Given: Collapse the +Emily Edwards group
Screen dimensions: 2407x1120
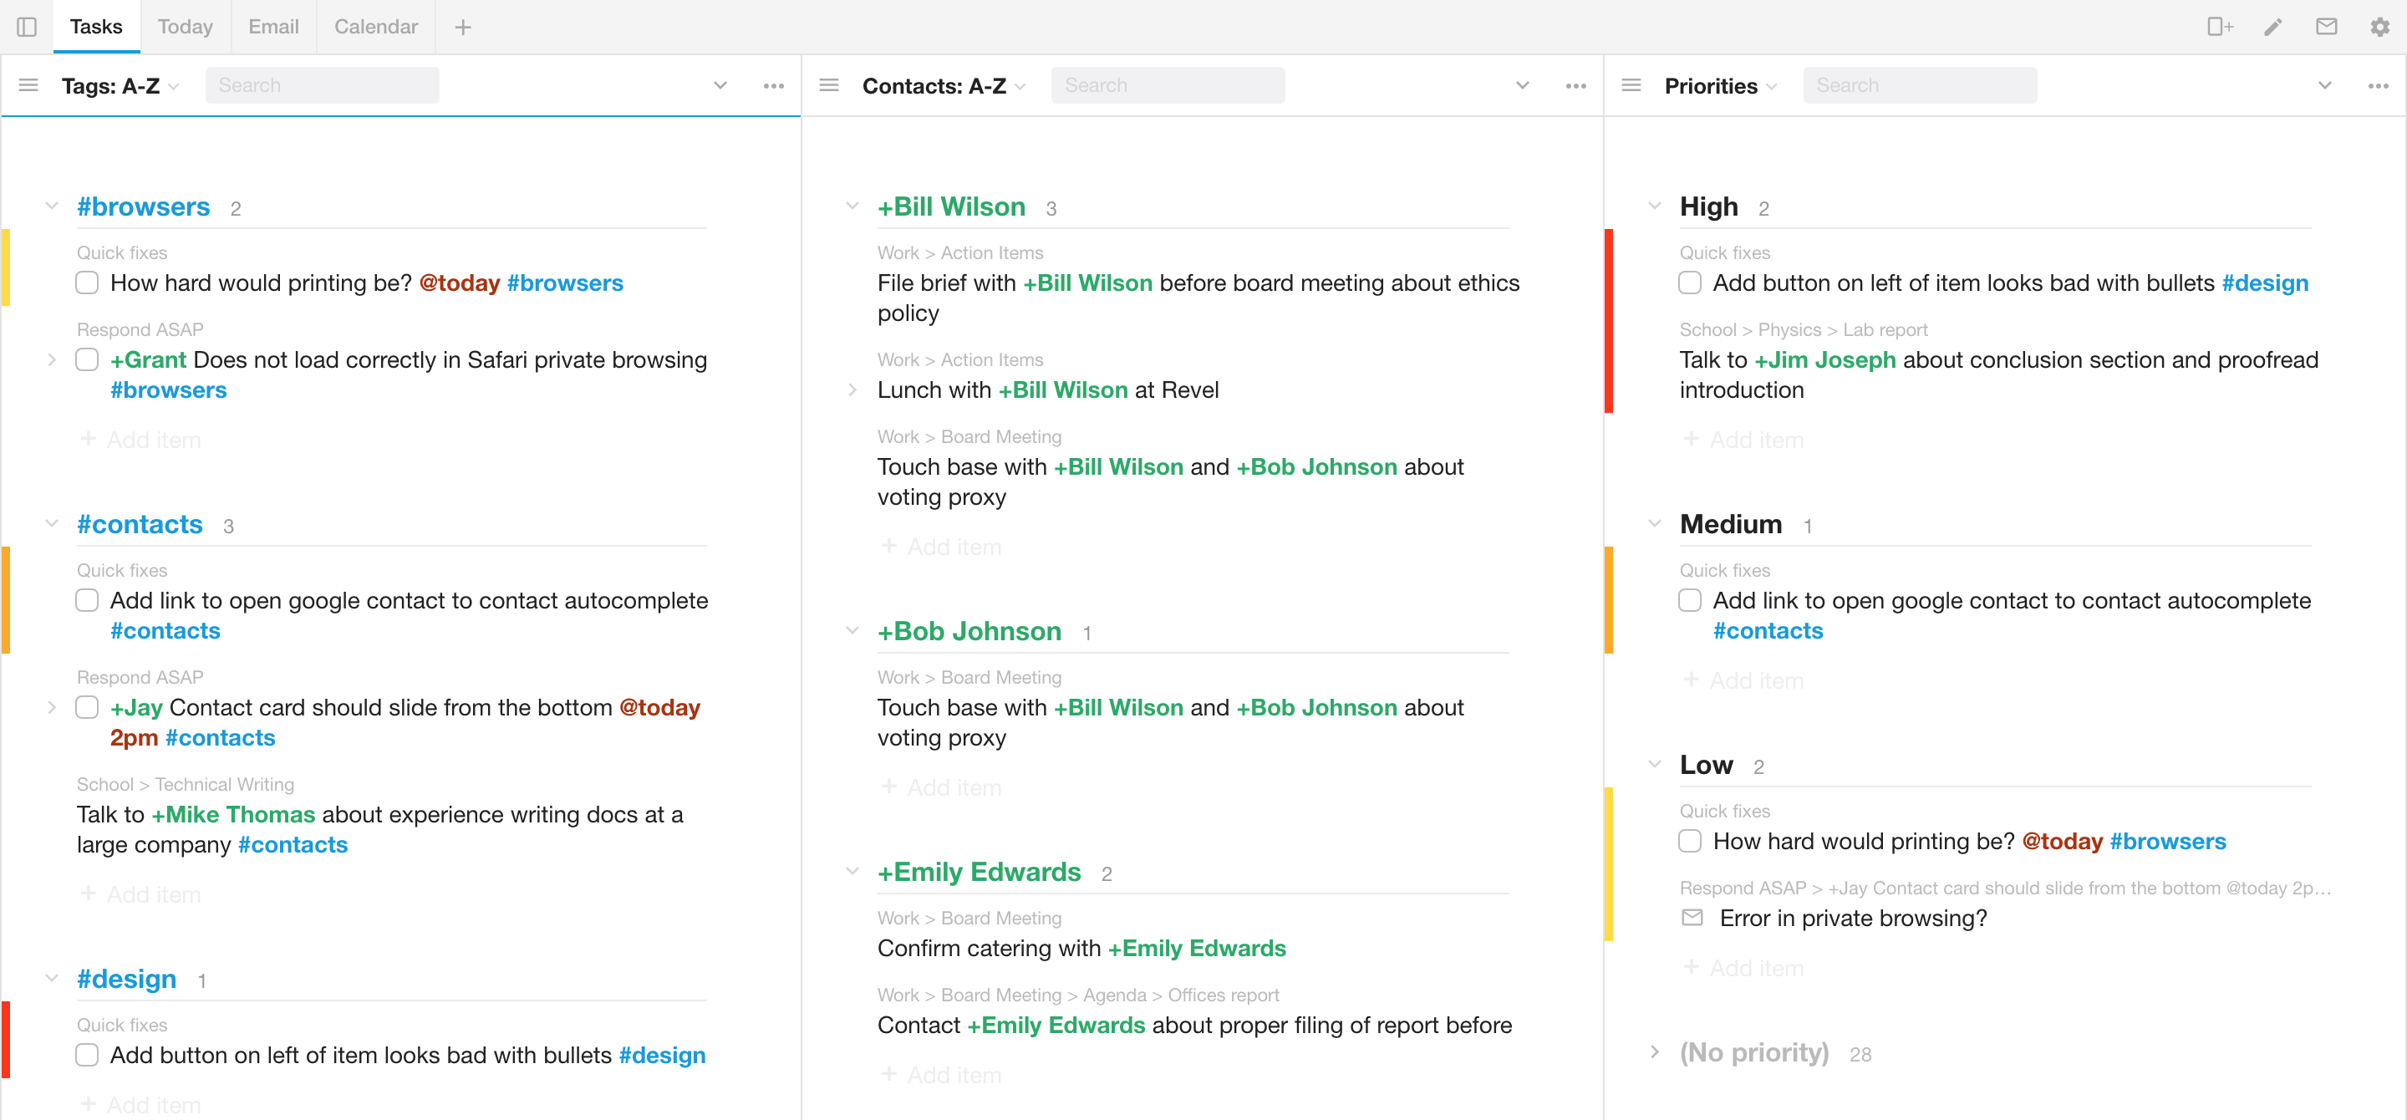Looking at the screenshot, I should pyautogui.click(x=852, y=872).
